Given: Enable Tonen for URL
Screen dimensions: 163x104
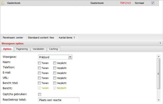Looking at the screenshot, I should (x=39, y=78).
